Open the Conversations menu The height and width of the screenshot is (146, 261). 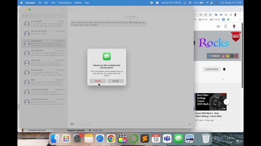click(65, 3)
